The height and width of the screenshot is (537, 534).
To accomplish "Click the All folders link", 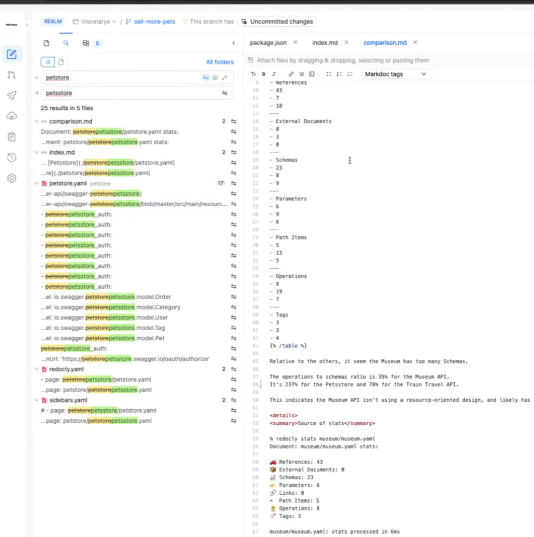I will click(220, 62).
